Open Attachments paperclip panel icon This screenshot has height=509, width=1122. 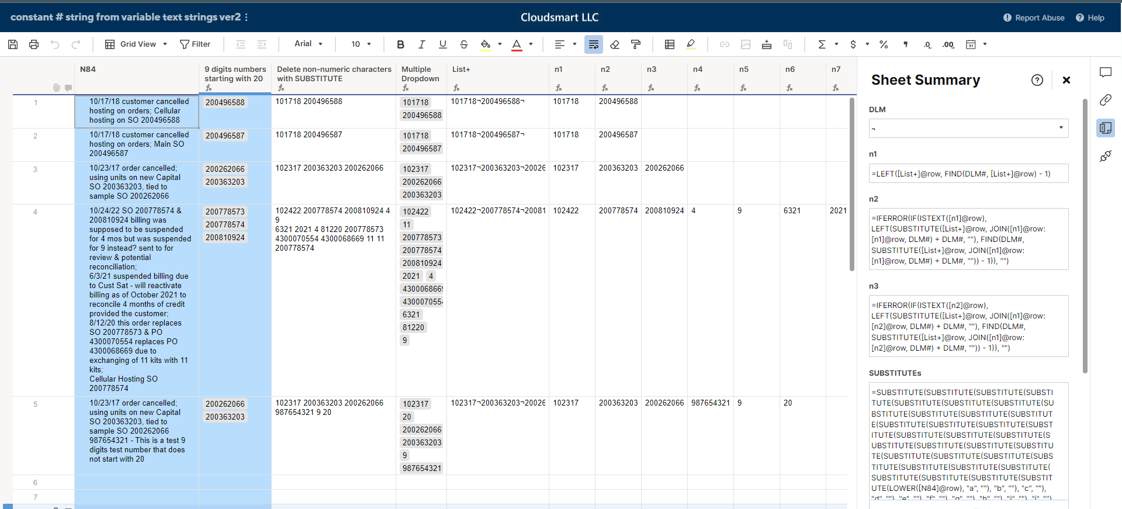[1105, 100]
